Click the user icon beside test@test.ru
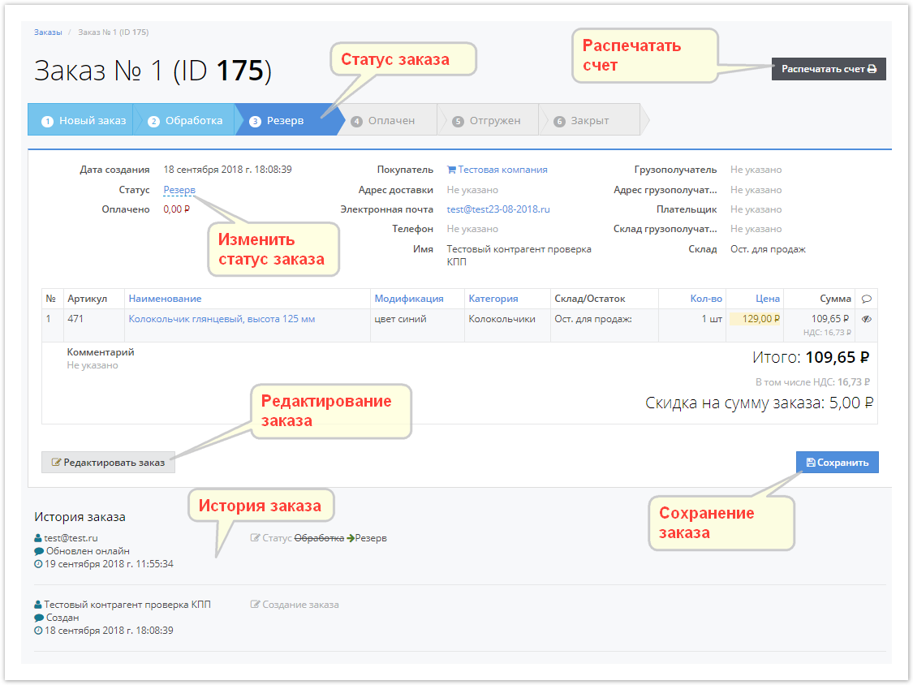This screenshot has width=913, height=685. pos(38,538)
